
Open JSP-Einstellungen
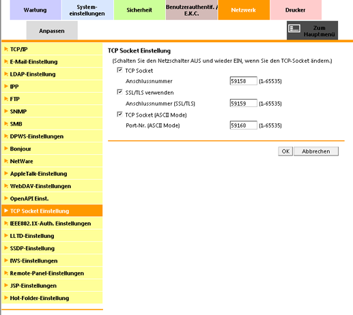coord(52,286)
